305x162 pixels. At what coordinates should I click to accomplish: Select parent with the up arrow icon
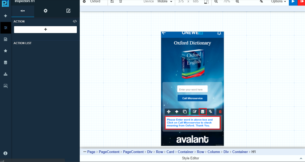click(x=177, y=112)
